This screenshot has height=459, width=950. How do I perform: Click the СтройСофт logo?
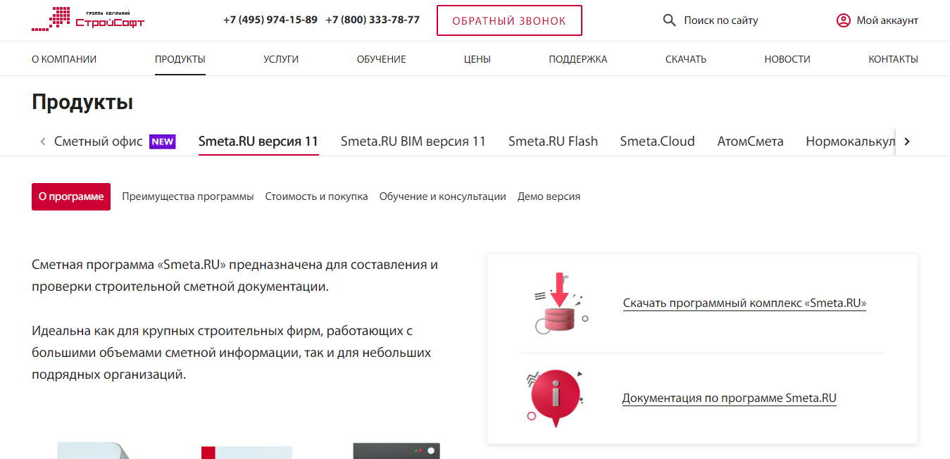point(88,19)
